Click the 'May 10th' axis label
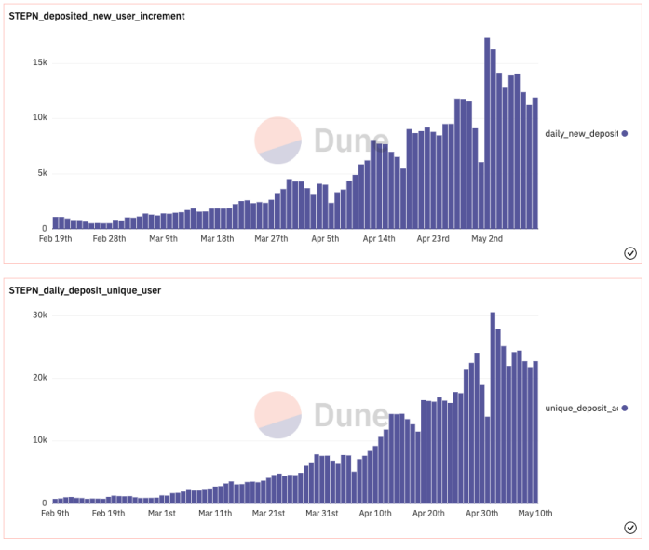Image resolution: width=649 pixels, height=550 pixels. 535,514
